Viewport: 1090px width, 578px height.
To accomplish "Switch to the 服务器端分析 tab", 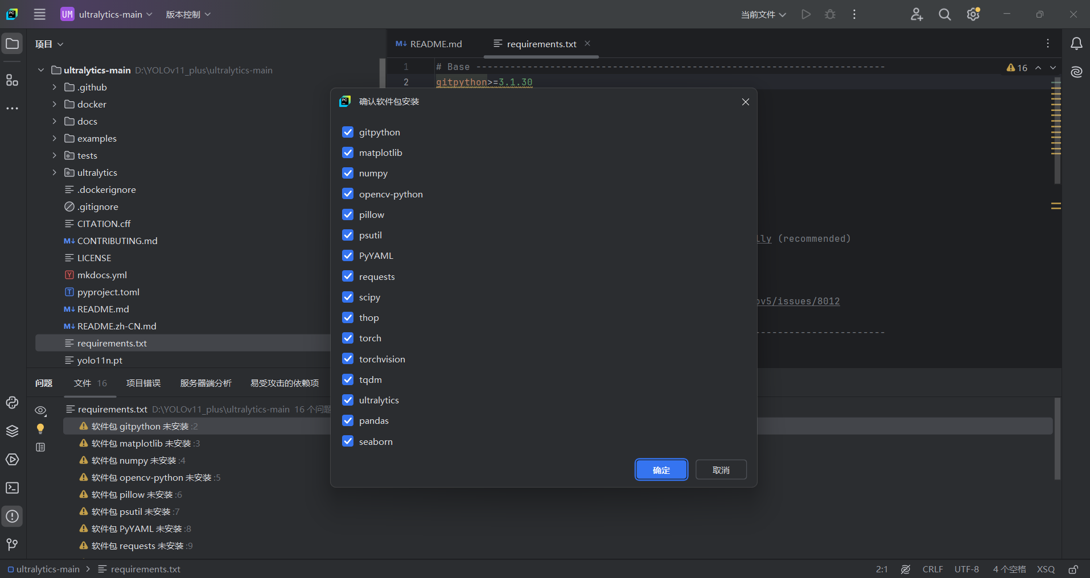I will (205, 383).
